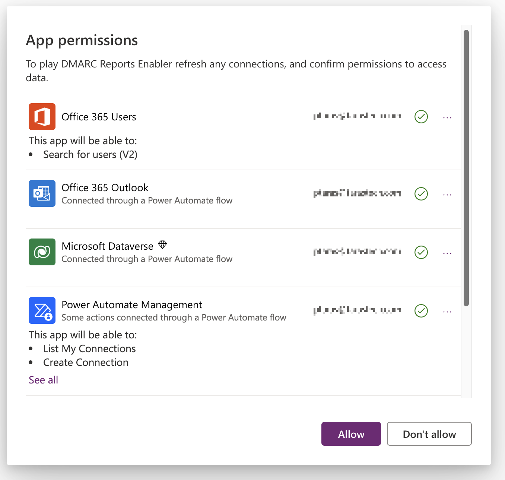Click the 'Microsoft Dataverse' connector title

[107, 246]
